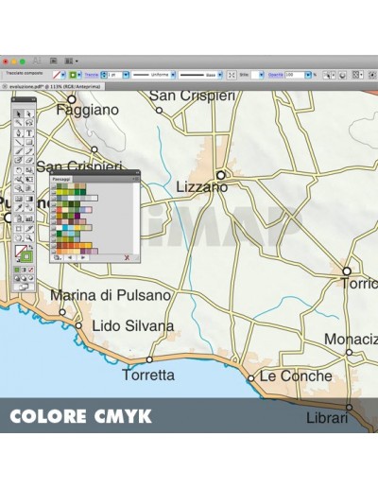Select the Gradient tool
This screenshot has width=378, height=489.
[29, 199]
